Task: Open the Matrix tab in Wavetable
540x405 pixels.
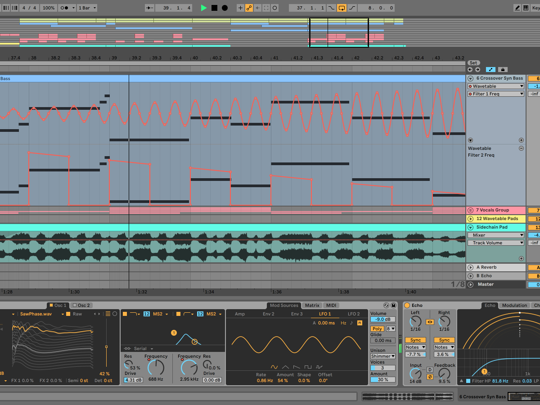Action: pyautogui.click(x=312, y=305)
